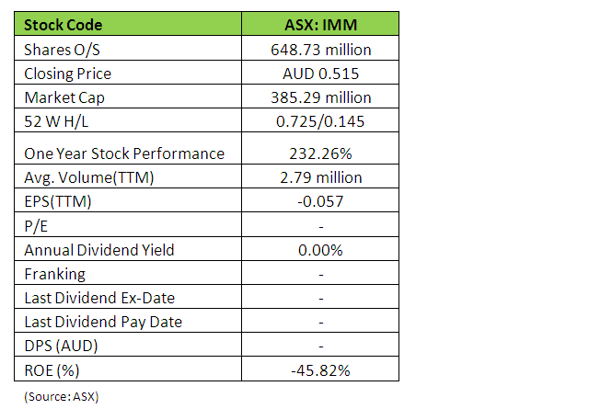Select the AUD 0.515 value
This screenshot has height=409, width=589.
pyautogui.click(x=319, y=73)
